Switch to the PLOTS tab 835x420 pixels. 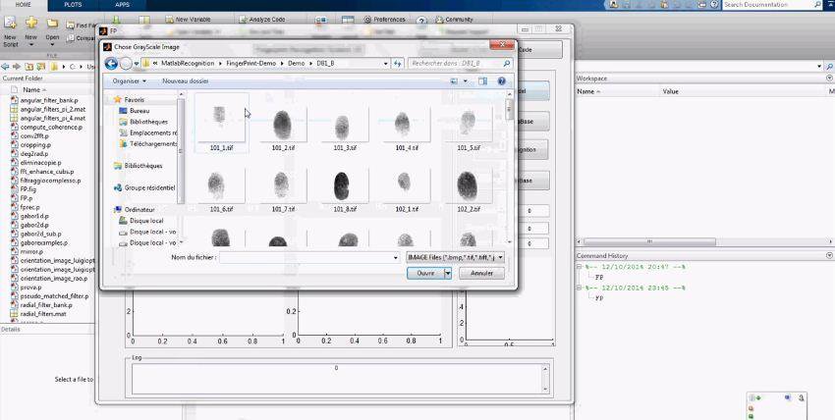(73, 5)
